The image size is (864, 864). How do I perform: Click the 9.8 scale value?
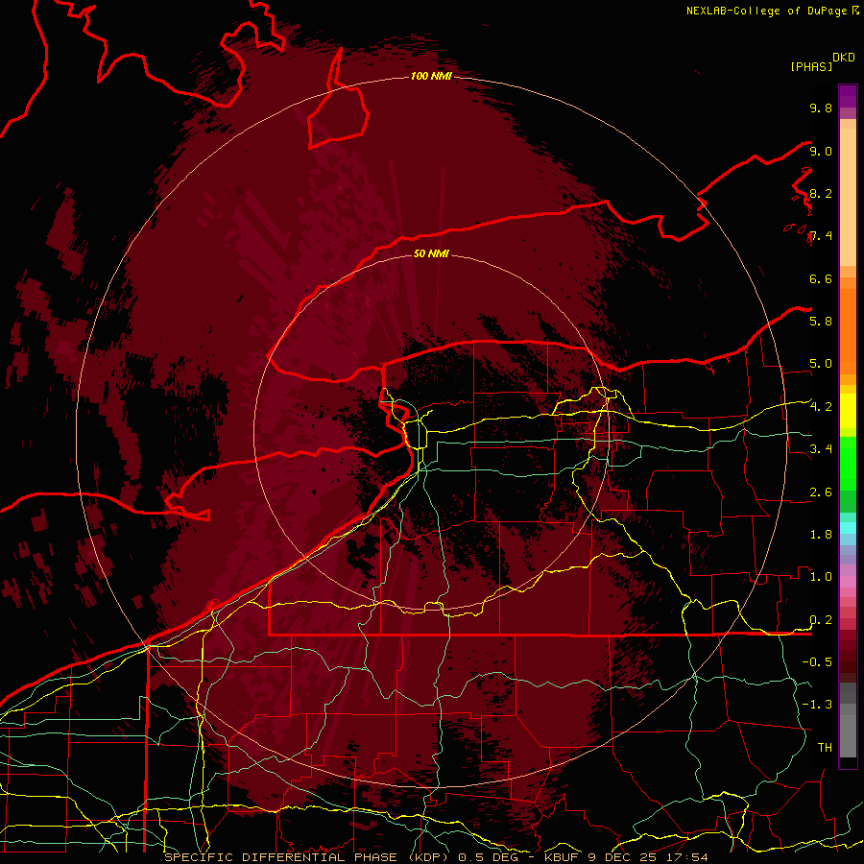point(821,108)
